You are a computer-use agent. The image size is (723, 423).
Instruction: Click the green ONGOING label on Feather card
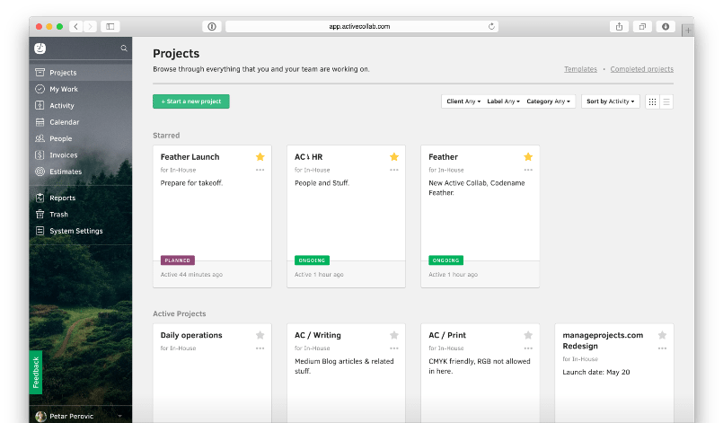click(445, 260)
